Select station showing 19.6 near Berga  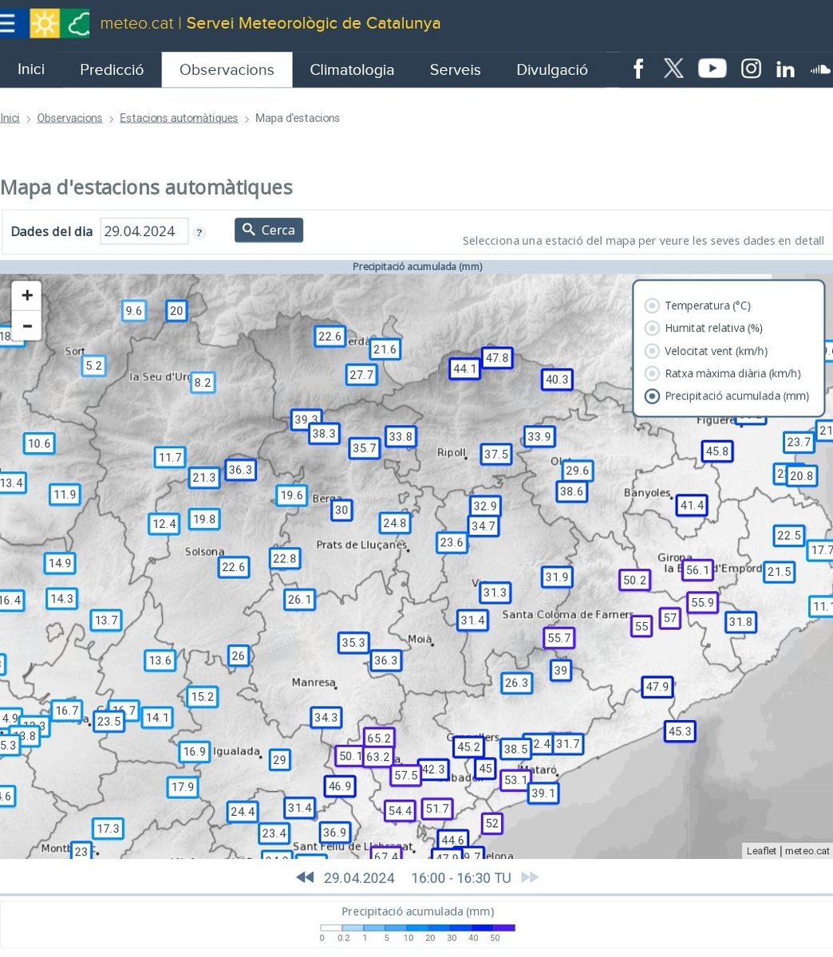pos(292,495)
